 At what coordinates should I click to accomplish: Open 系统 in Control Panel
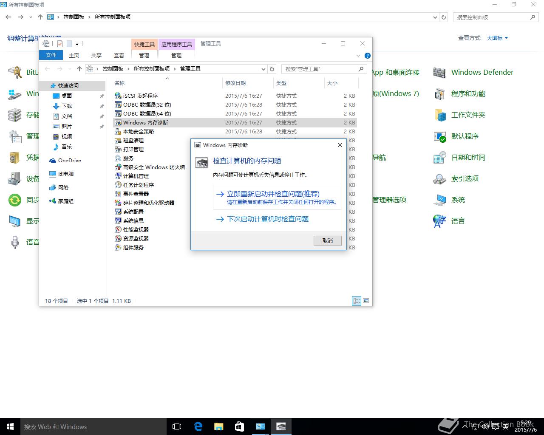[449, 200]
